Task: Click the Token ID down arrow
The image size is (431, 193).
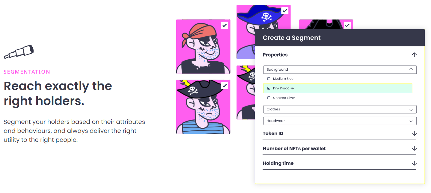Action: point(414,133)
